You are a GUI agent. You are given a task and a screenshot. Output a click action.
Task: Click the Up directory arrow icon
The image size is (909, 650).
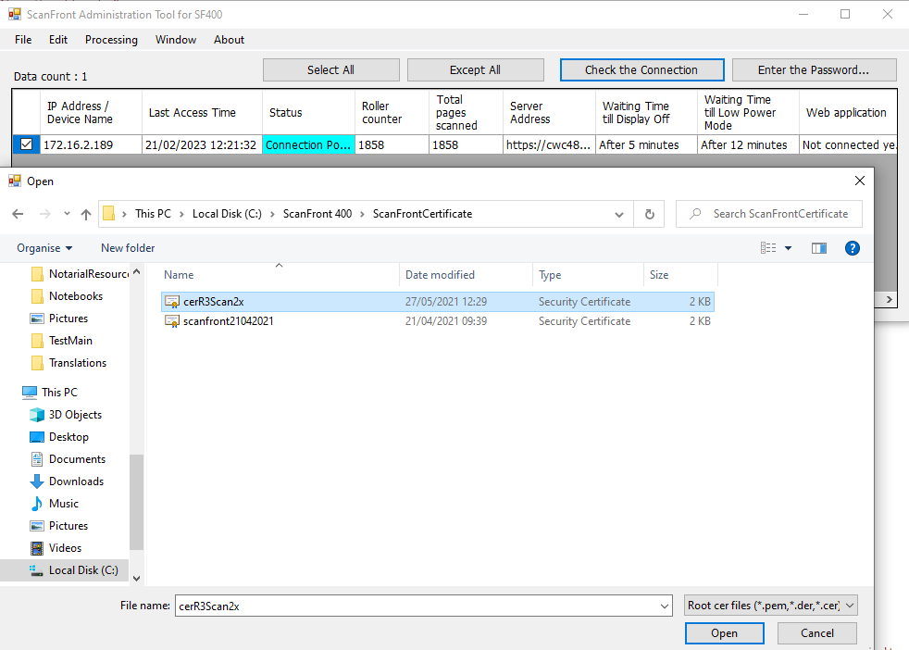(x=86, y=214)
